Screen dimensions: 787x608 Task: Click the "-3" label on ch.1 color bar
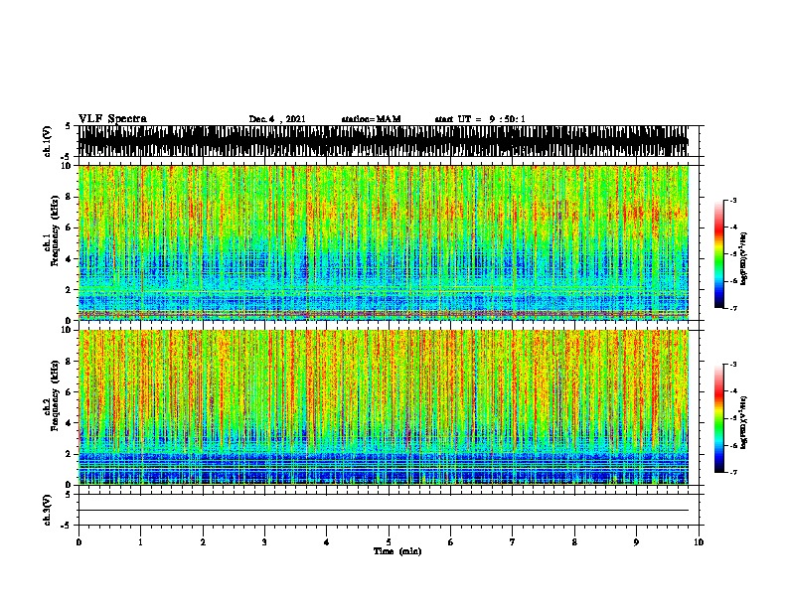pos(732,200)
